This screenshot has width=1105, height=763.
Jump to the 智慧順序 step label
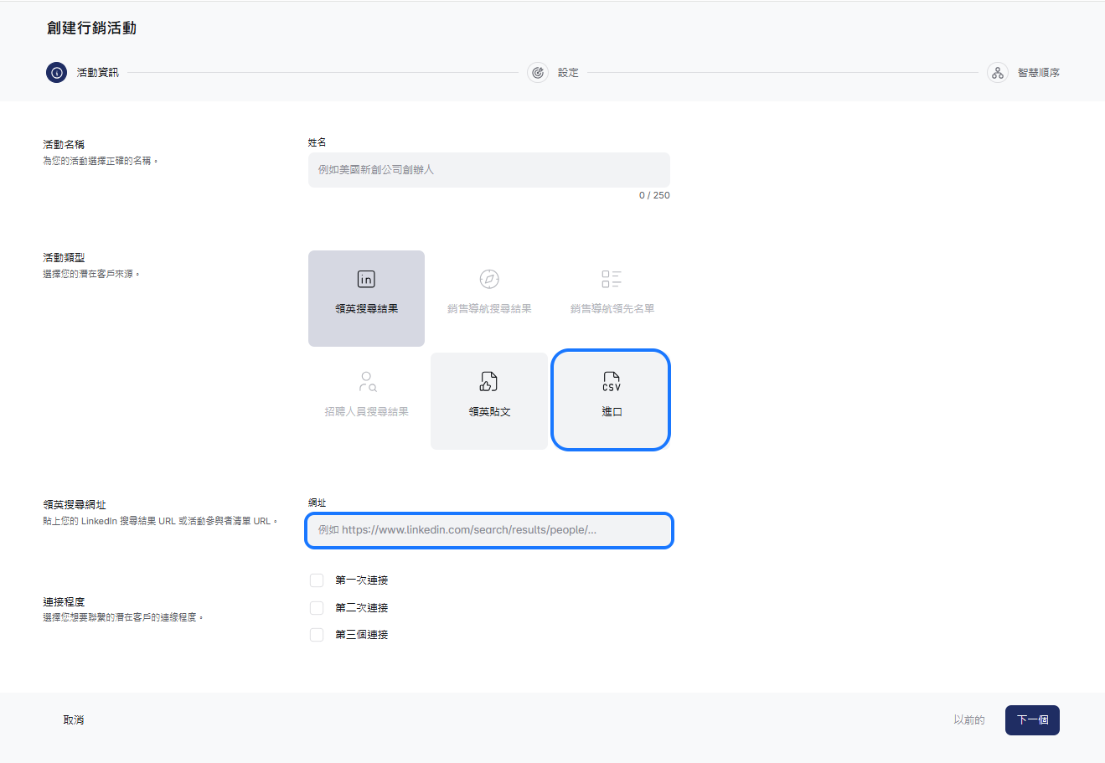[1038, 73]
